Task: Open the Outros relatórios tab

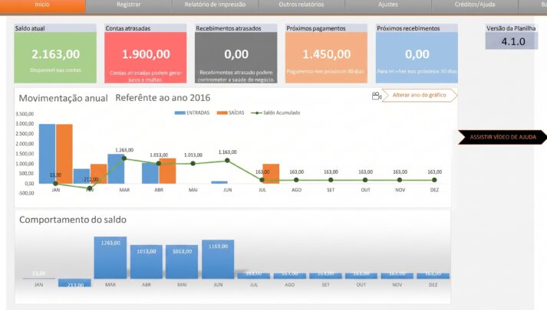Action: point(302,6)
